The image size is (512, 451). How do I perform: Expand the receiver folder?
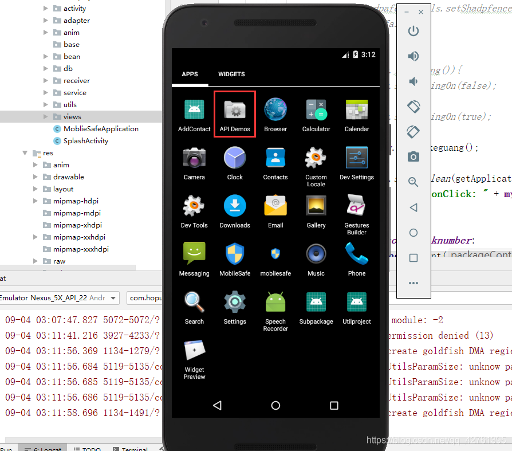click(x=46, y=81)
